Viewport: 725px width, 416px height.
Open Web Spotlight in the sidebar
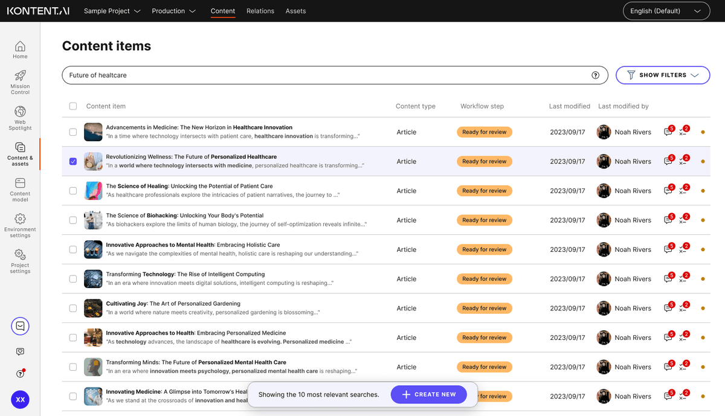pyautogui.click(x=20, y=114)
